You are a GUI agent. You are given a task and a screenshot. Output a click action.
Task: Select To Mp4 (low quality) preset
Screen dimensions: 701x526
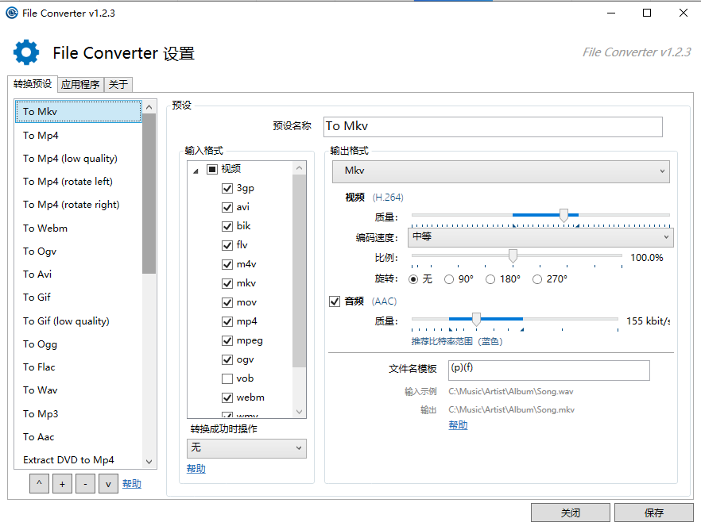point(79,159)
